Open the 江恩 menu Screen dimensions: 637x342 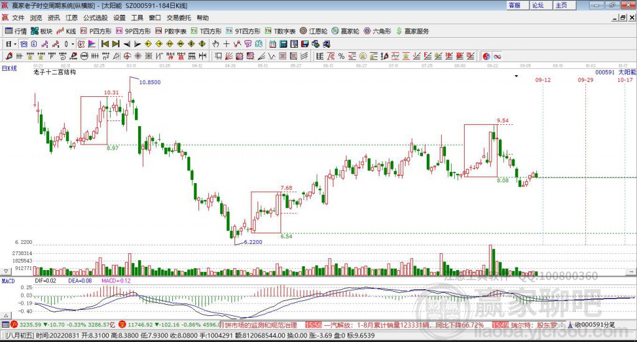point(72,18)
